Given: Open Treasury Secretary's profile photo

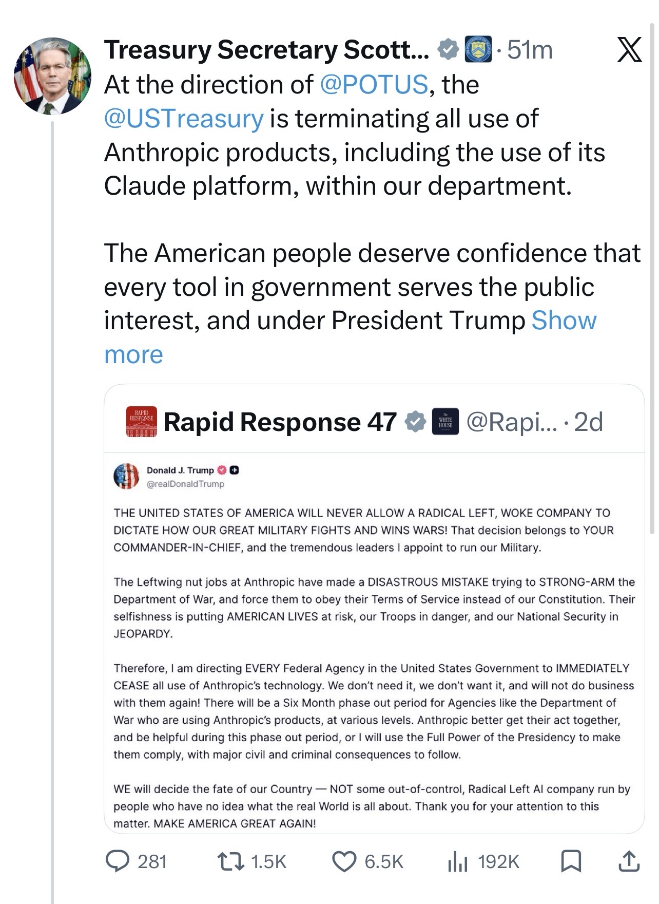Looking at the screenshot, I should tap(52, 76).
